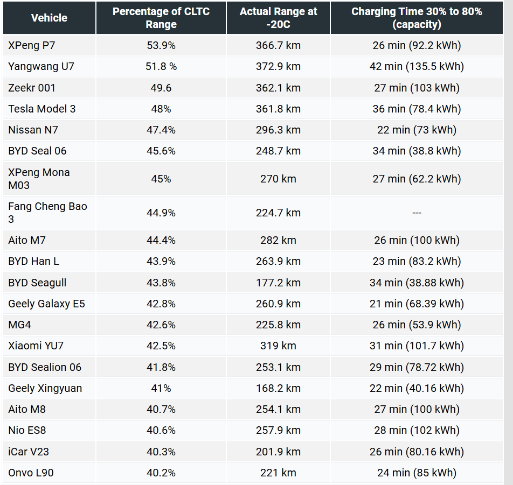Viewport: 513px width, 485px height.
Task: Select Fang Cheng Bao 3 vehicle cell
Action: (x=47, y=213)
